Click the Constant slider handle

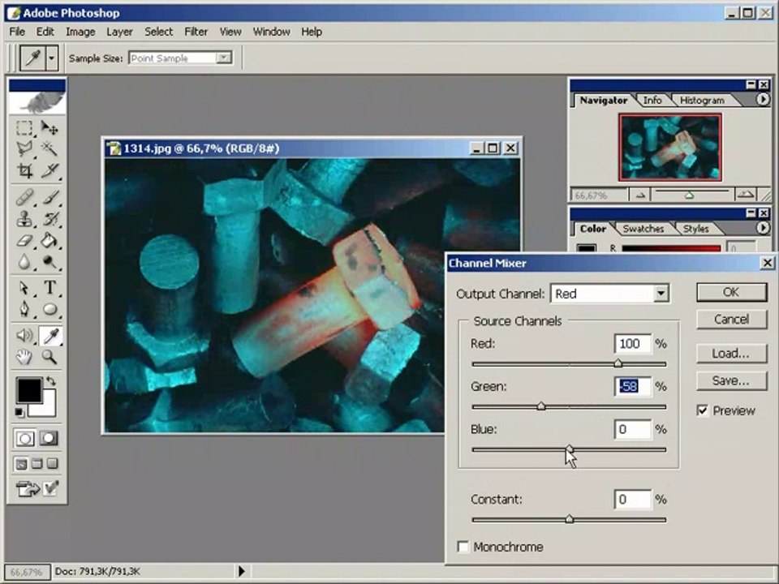pyautogui.click(x=570, y=519)
